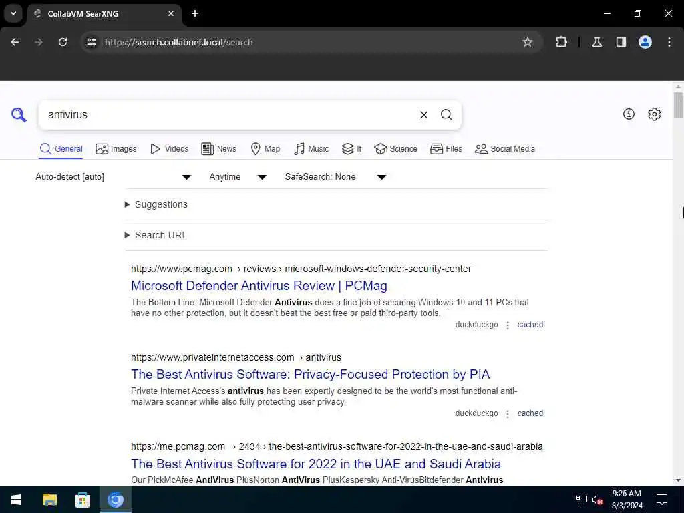The width and height of the screenshot is (684, 513).
Task: Submit search with magnifier button
Action: 446,115
